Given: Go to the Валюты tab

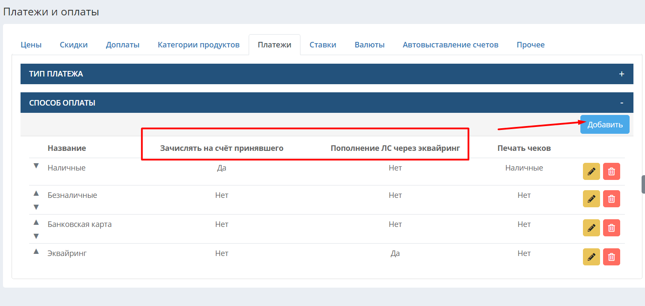Looking at the screenshot, I should click(369, 44).
